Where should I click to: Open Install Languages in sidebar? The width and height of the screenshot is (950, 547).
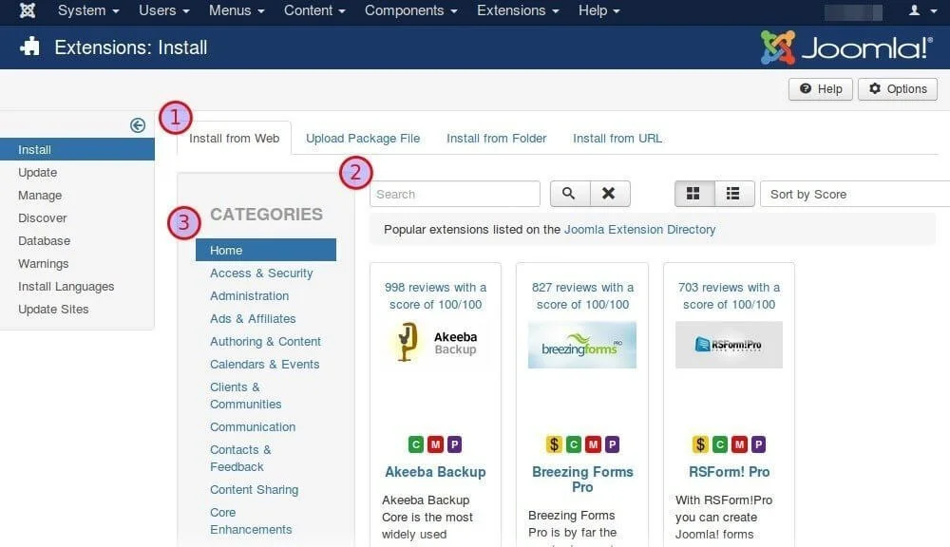pos(66,287)
